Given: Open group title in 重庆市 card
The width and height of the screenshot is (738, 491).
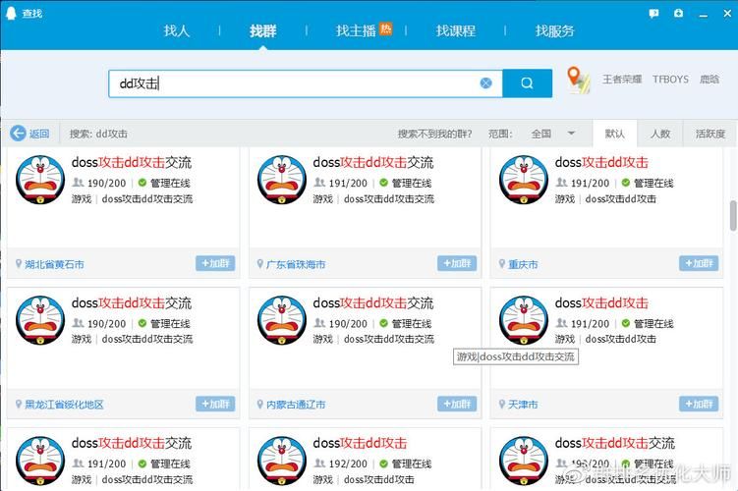Looking at the screenshot, I should [601, 162].
